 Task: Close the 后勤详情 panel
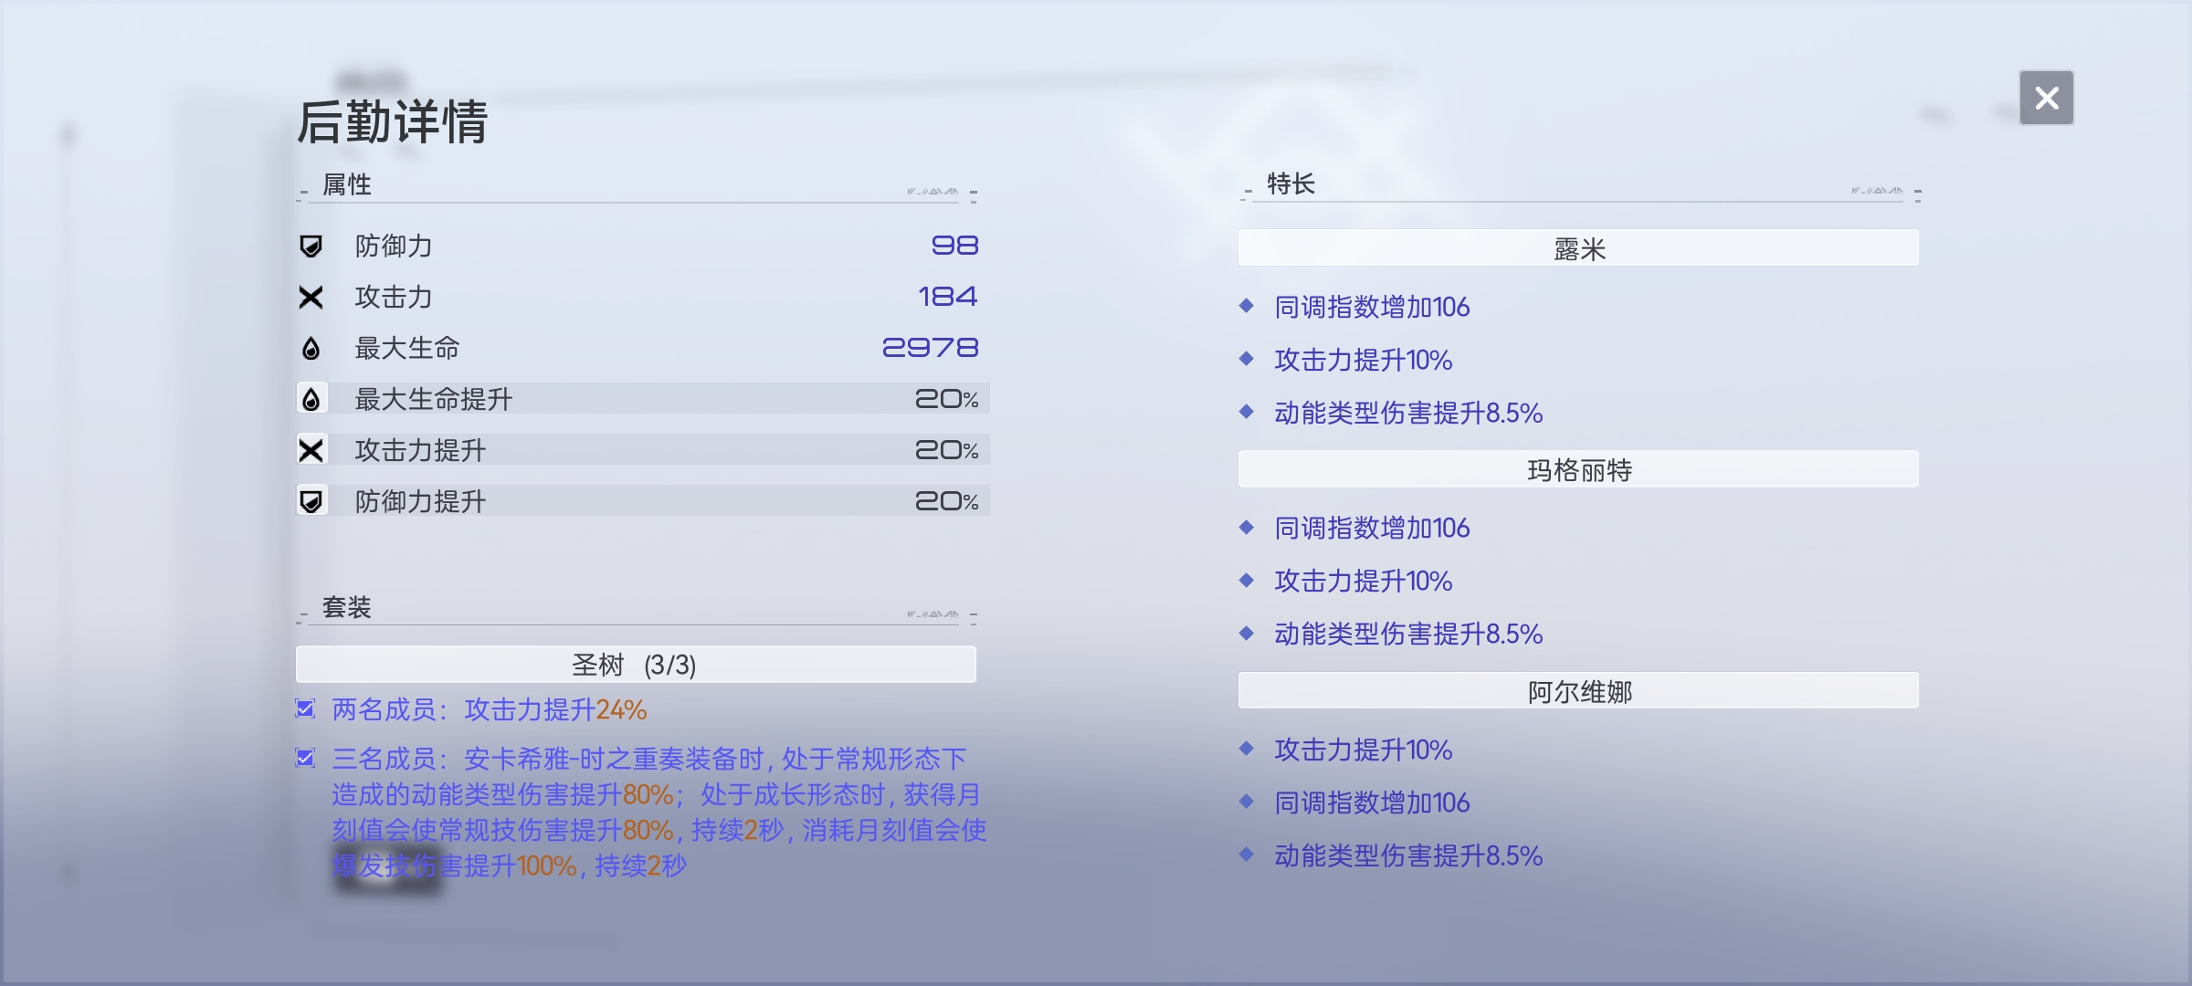point(2046,98)
